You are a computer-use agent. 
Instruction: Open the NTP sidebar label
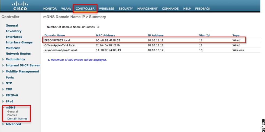click(9, 83)
